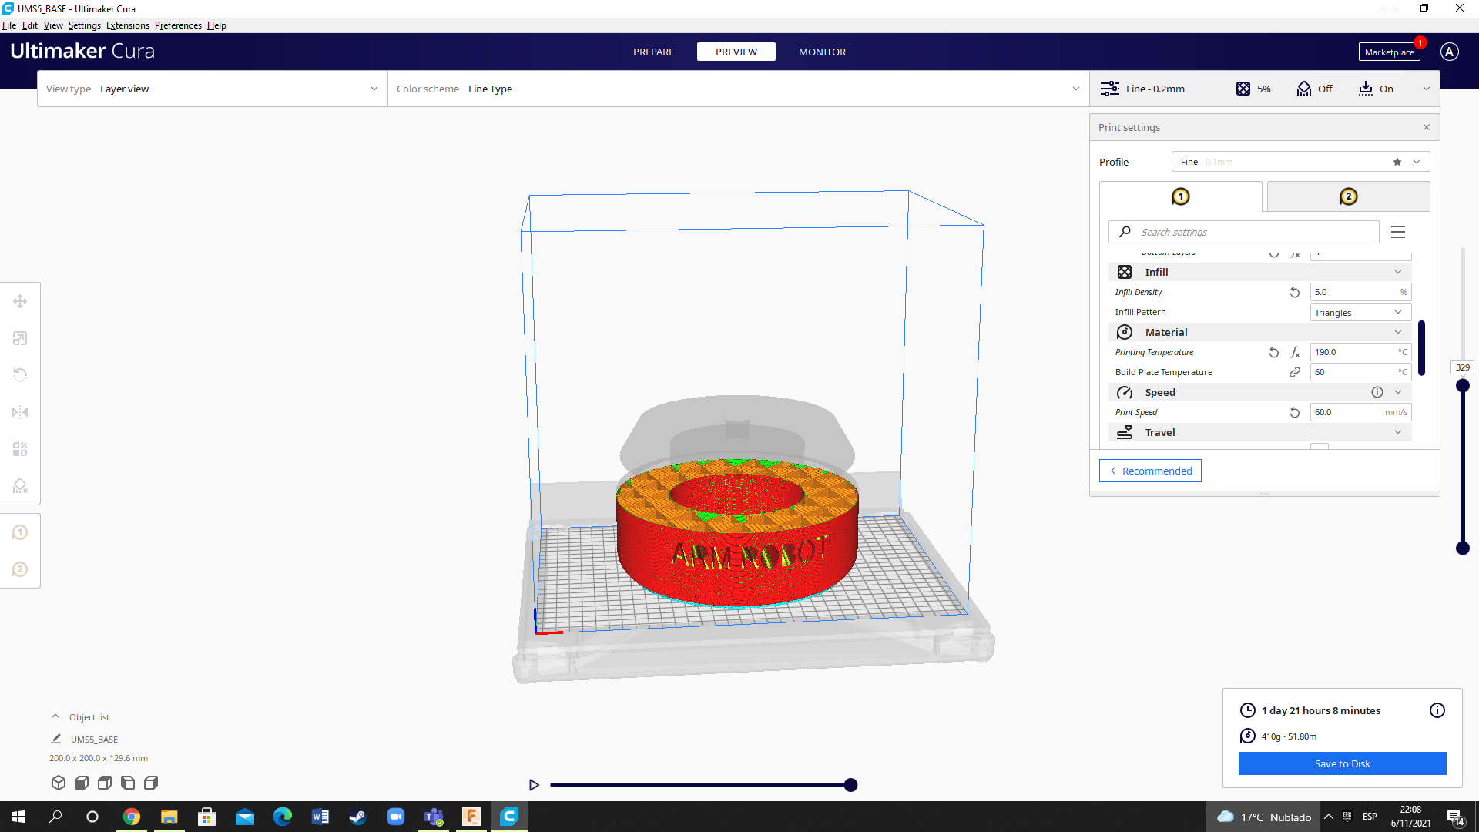Open File Explorer from the taskbar

click(169, 817)
